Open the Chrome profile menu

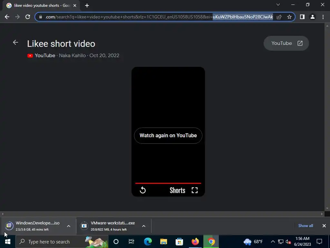coord(313,17)
